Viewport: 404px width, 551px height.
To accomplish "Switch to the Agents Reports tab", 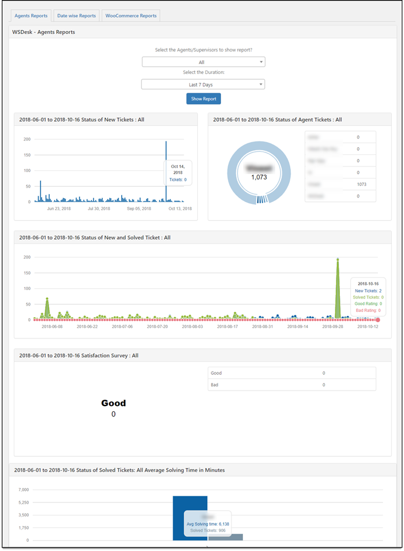I will pyautogui.click(x=31, y=16).
